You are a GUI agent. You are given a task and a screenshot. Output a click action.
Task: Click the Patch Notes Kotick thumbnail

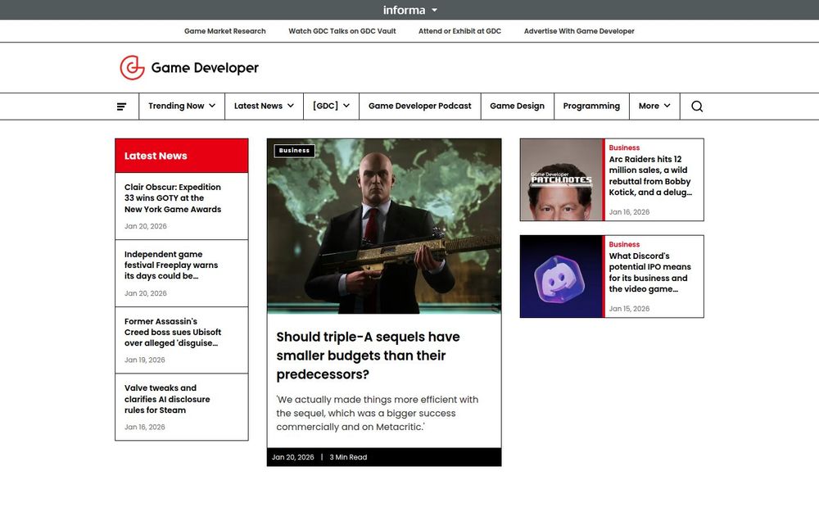[562, 179]
